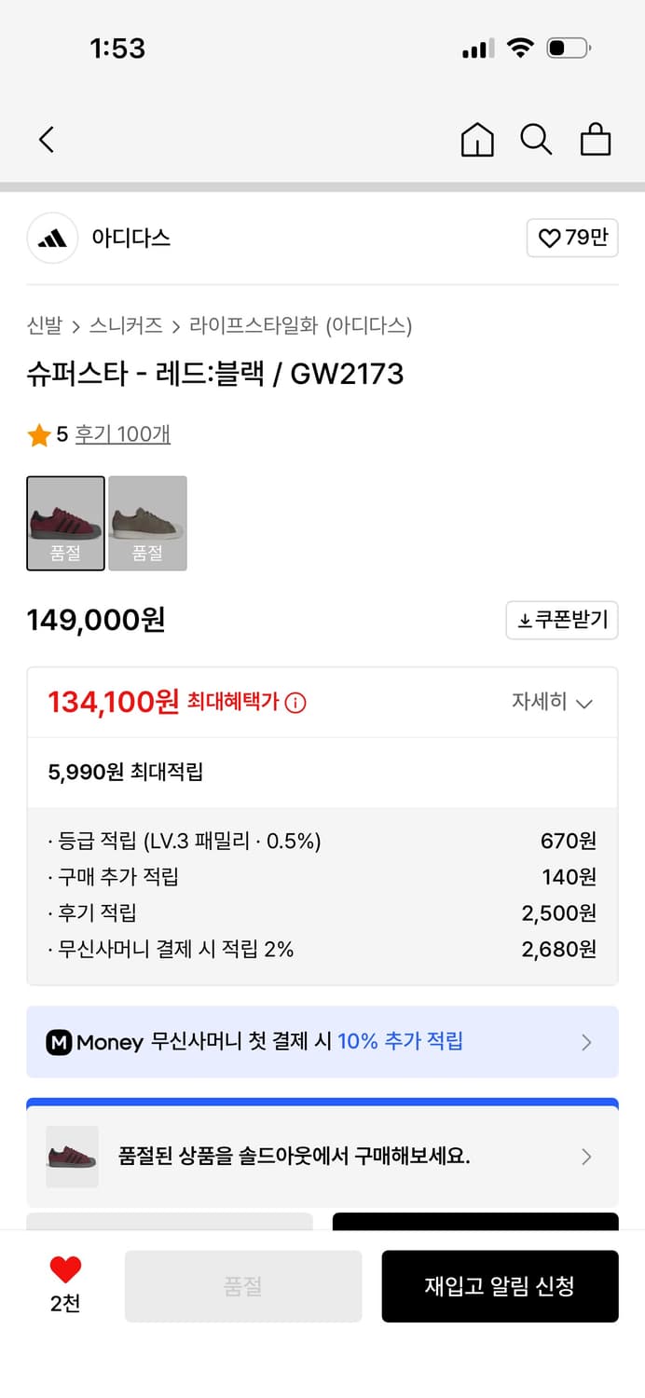This screenshot has width=645, height=1398.
Task: Select the 신발 breadcrumb item
Action: point(38,327)
